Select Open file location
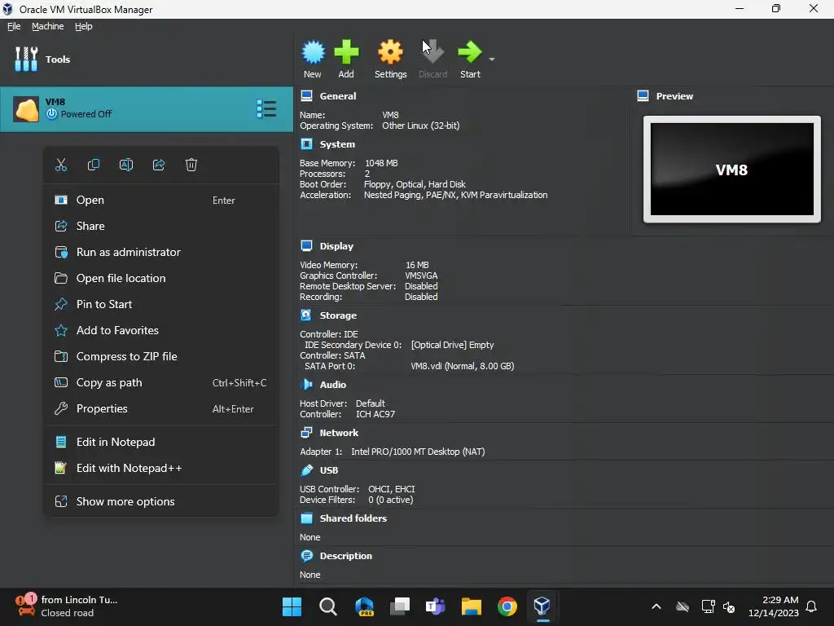834x626 pixels. (160, 279)
